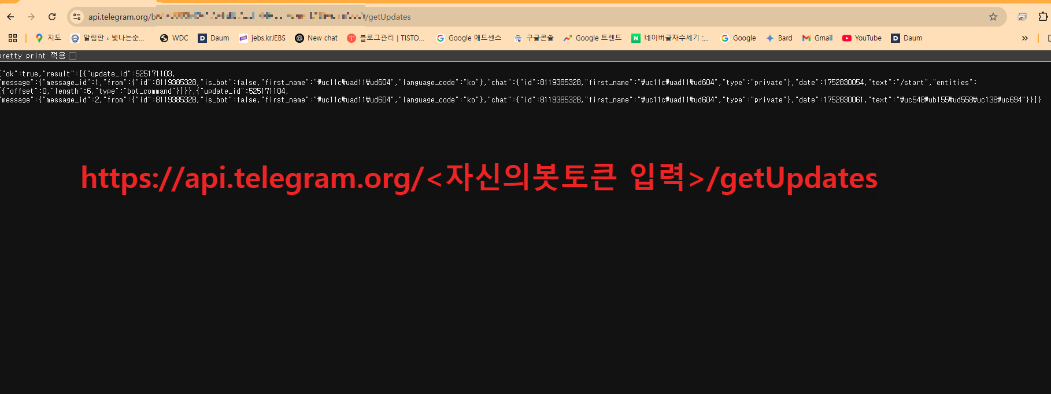The width and height of the screenshot is (1051, 394).
Task: Open the 지도 maps bookmark
Action: [48, 38]
